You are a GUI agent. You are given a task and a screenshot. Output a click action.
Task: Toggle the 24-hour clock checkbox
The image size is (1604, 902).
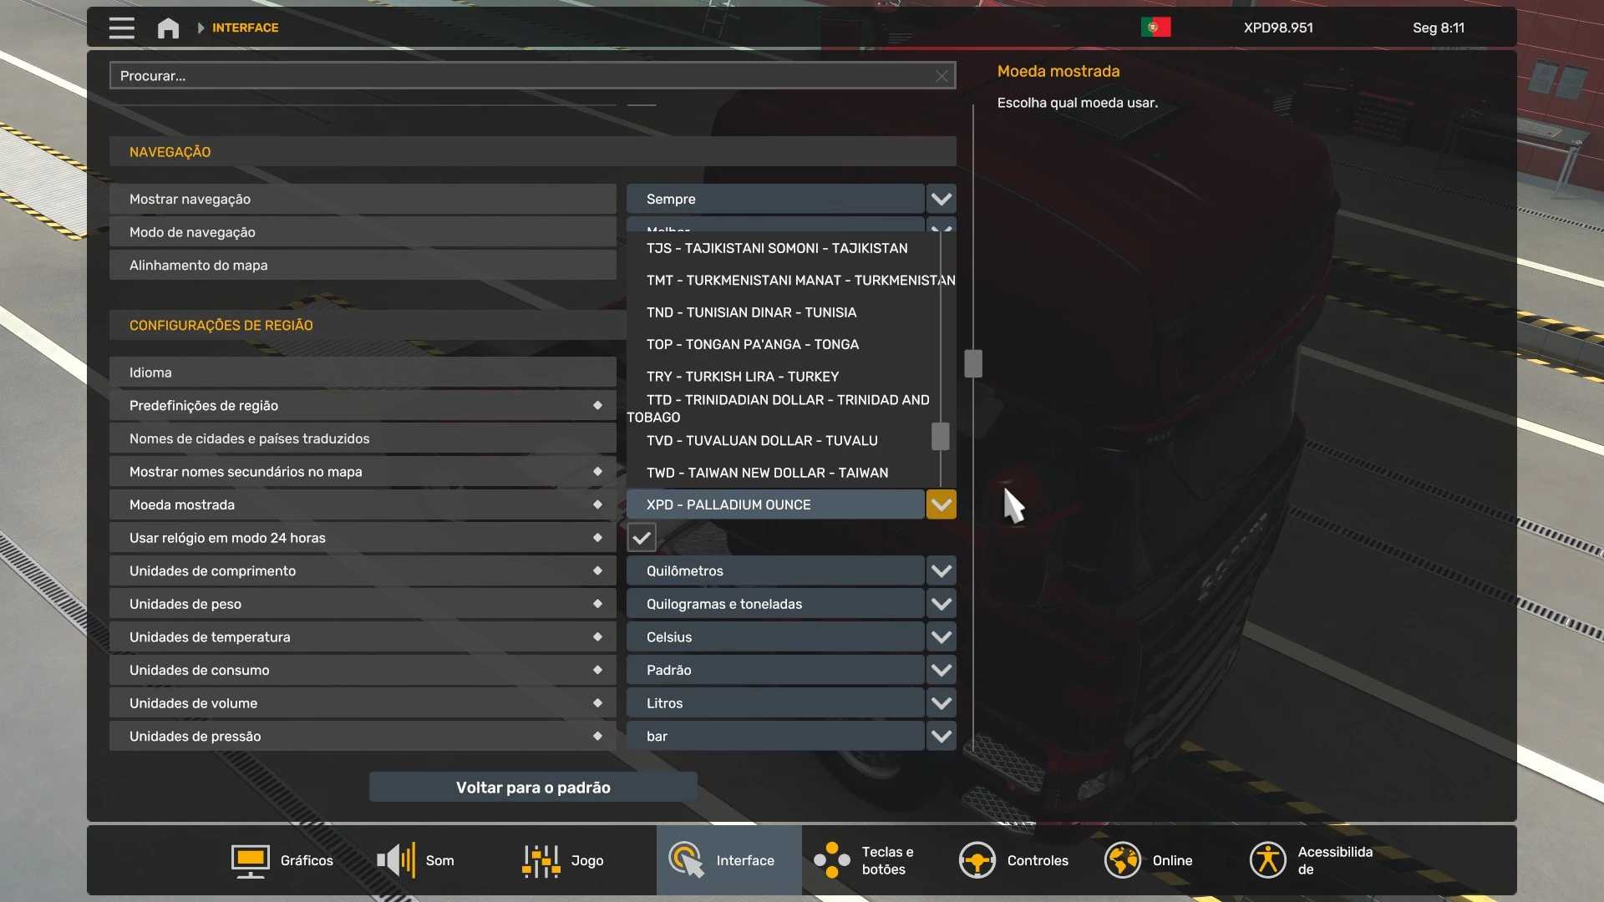point(642,538)
